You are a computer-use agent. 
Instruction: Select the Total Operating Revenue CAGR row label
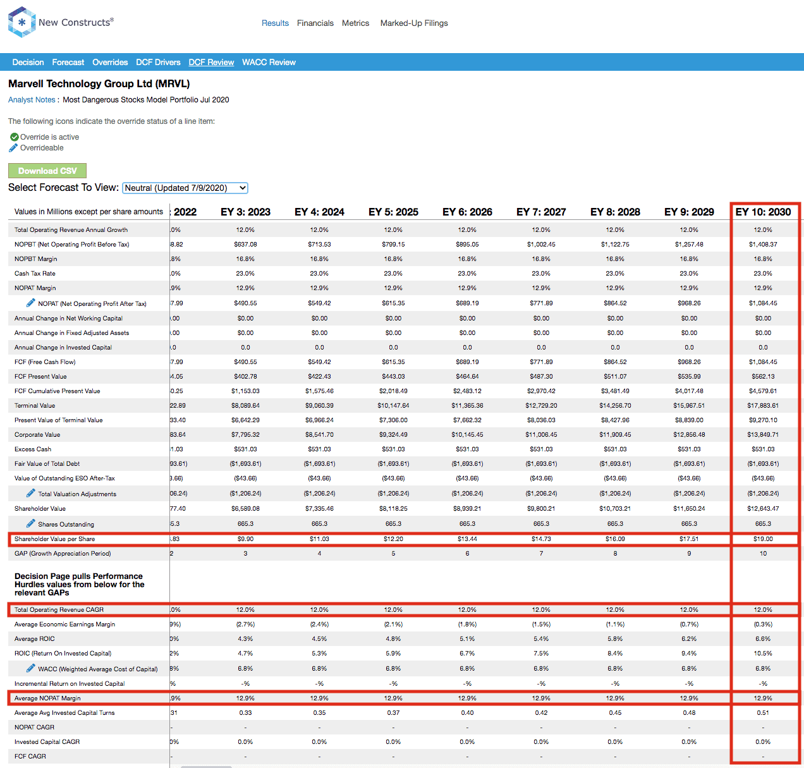pos(59,610)
